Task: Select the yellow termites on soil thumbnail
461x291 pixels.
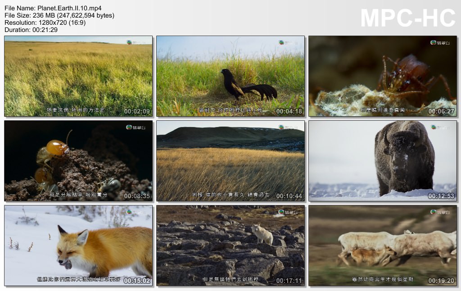Action: click(78, 161)
